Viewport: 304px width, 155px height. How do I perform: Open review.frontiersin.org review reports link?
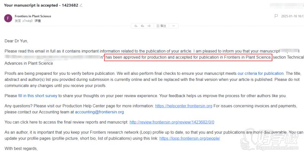point(172,122)
